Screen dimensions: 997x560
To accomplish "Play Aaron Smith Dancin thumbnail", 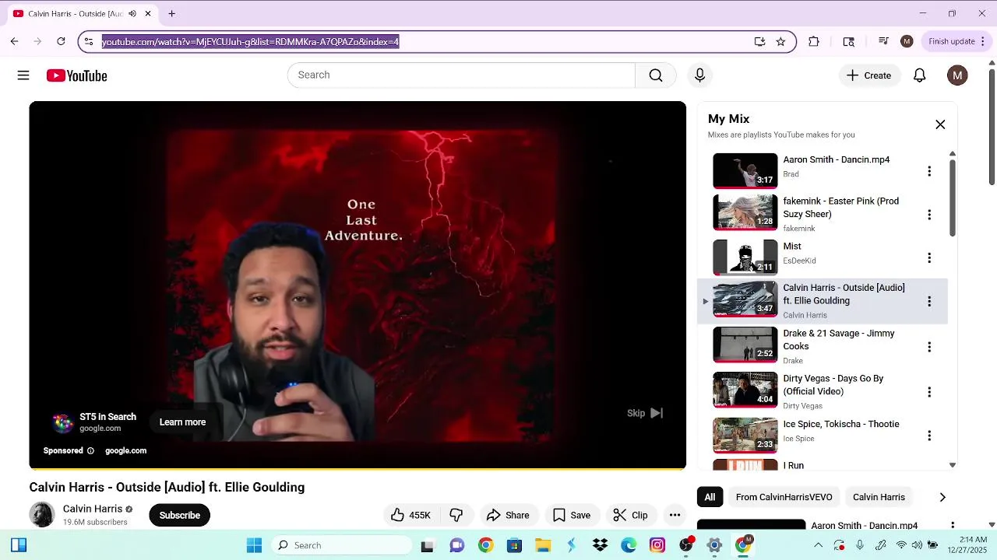I will coord(745,171).
